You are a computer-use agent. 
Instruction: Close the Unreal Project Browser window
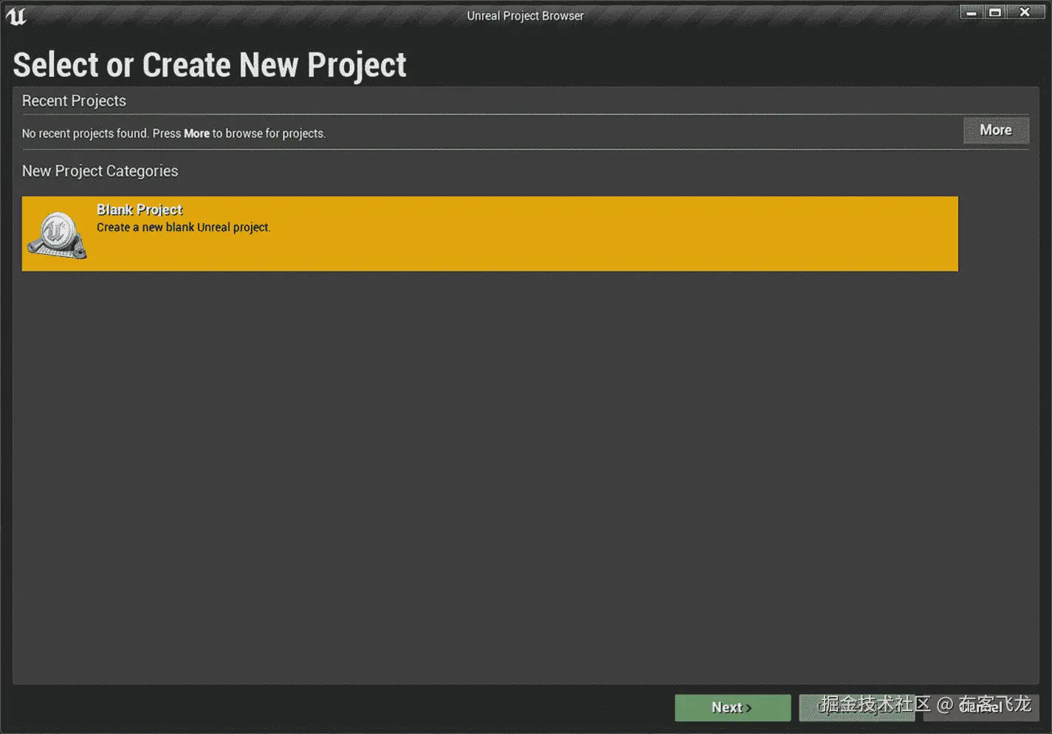tap(1025, 12)
